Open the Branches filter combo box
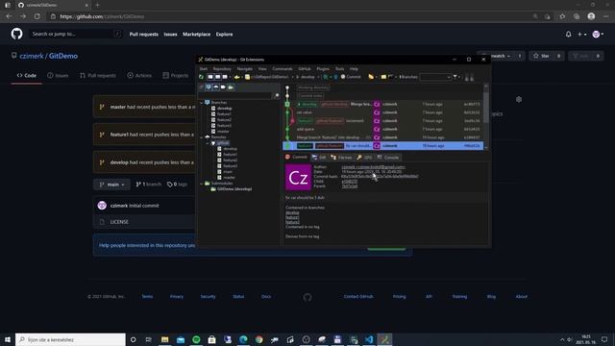The width and height of the screenshot is (615, 346). [x=435, y=77]
